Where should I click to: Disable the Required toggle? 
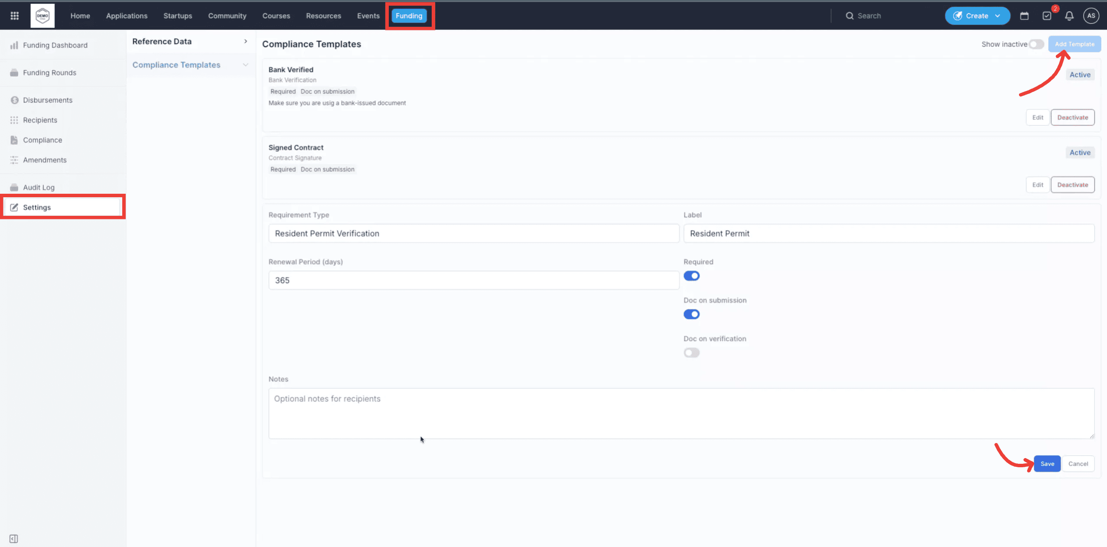click(x=691, y=276)
